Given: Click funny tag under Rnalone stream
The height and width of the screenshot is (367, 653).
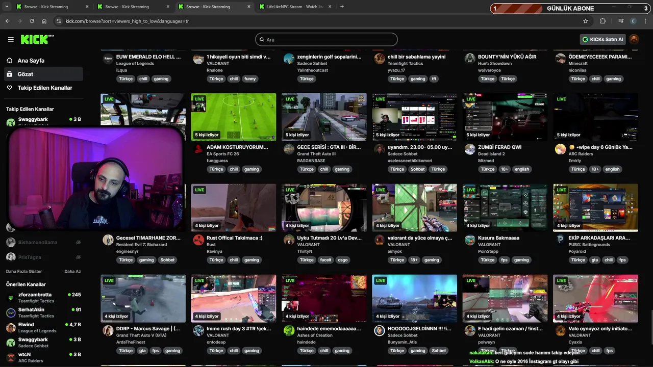Looking at the screenshot, I should click(x=250, y=79).
